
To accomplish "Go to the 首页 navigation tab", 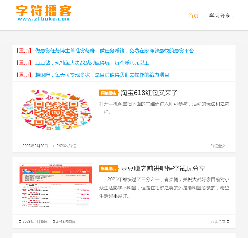I will click(193, 16).
